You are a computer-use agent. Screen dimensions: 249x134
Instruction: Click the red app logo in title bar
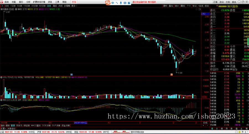click(2, 2)
